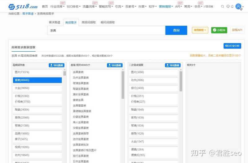Select 旅行(2408) in 二次需求提取
The image size is (248, 163).
(153, 88)
